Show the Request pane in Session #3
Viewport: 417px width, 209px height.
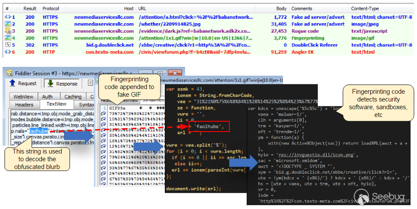coord(23,83)
